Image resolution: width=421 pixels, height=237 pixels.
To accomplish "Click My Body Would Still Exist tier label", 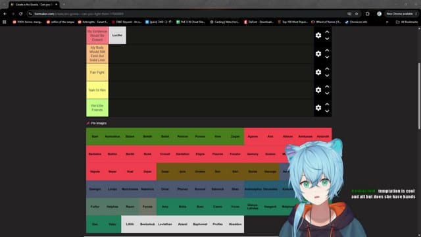I will [97, 54].
